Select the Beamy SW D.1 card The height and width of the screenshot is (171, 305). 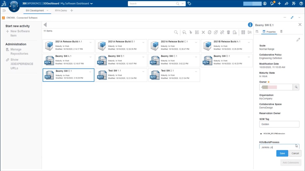[227, 60]
